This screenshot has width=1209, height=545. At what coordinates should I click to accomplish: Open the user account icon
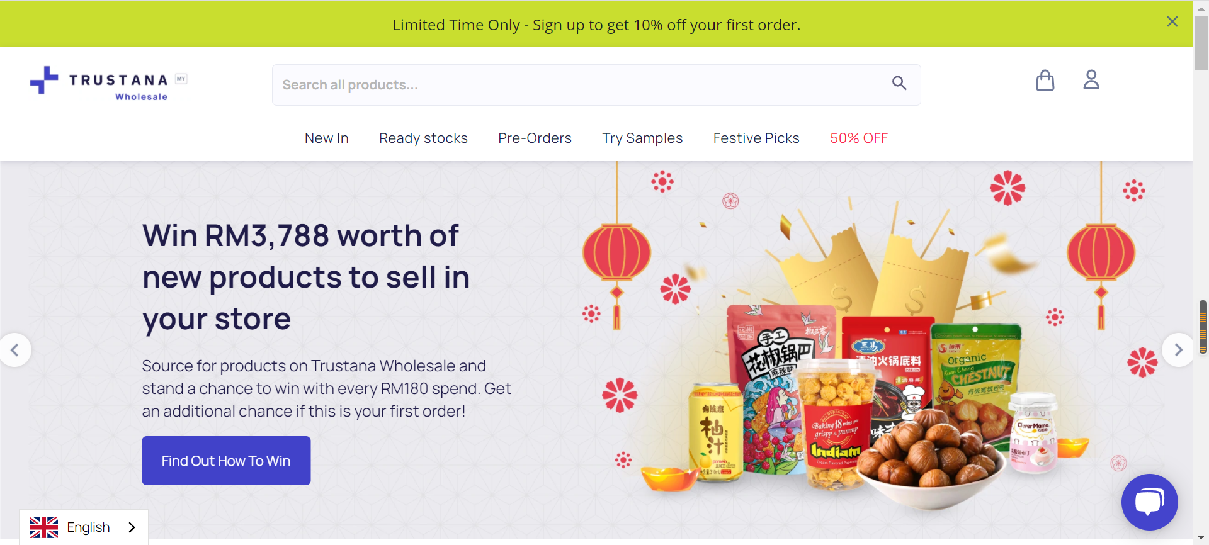pos(1091,80)
